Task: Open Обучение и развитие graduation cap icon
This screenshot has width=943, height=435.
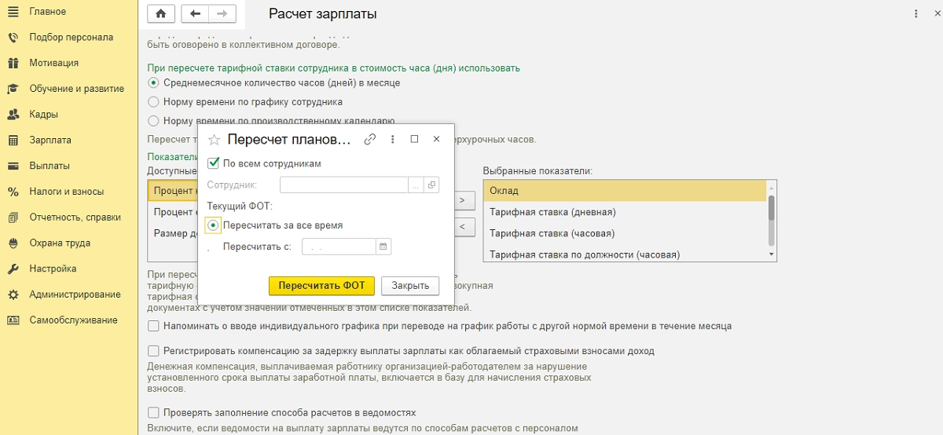Action: (13, 89)
